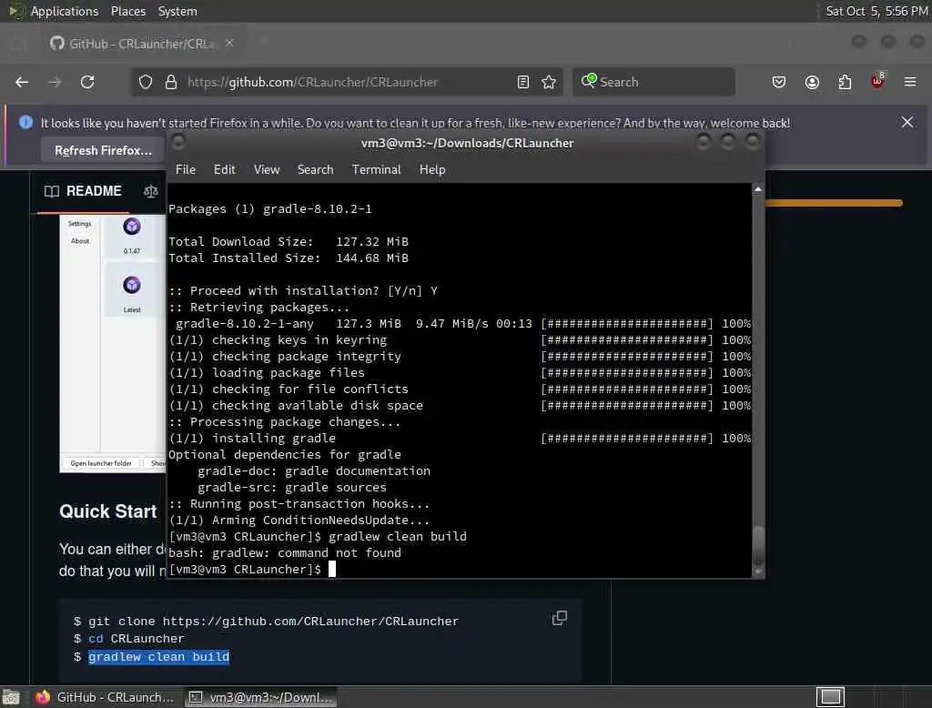Reload the GitHub page
Viewport: 932px width, 708px height.
pos(87,82)
